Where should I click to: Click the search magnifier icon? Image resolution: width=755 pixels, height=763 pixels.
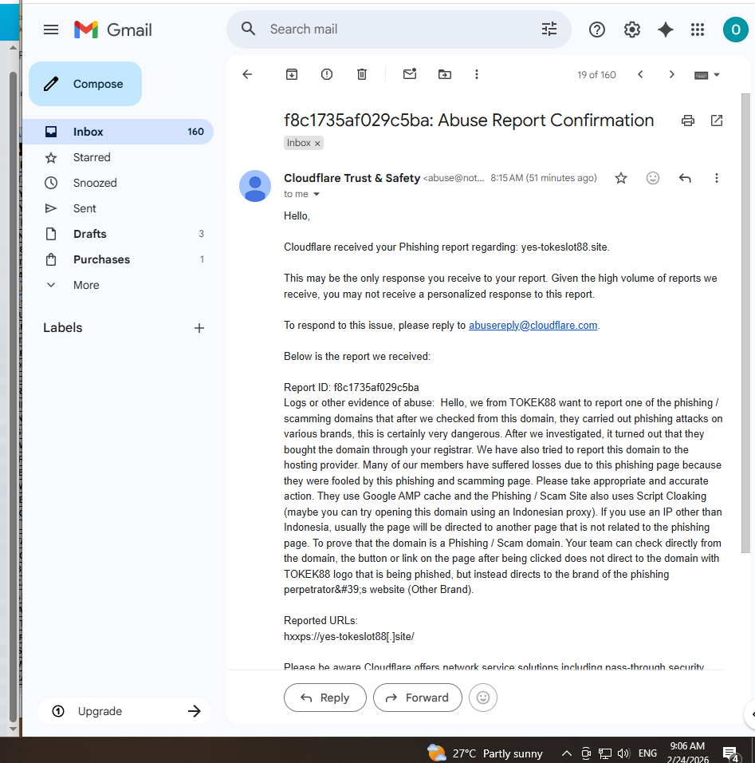tap(248, 29)
